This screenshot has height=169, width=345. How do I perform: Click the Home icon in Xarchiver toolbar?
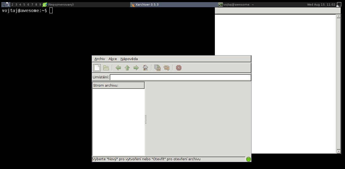pos(145,68)
